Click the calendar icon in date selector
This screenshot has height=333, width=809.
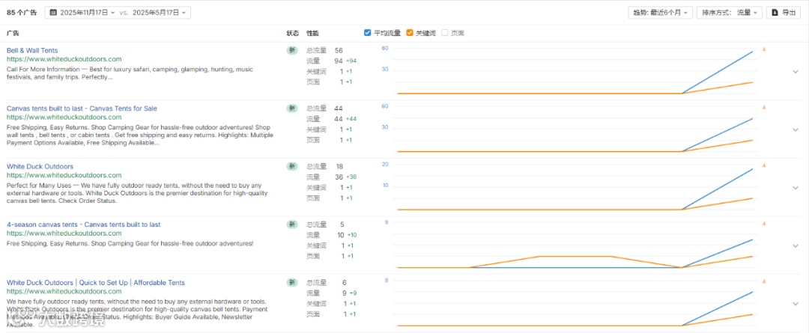(x=53, y=13)
